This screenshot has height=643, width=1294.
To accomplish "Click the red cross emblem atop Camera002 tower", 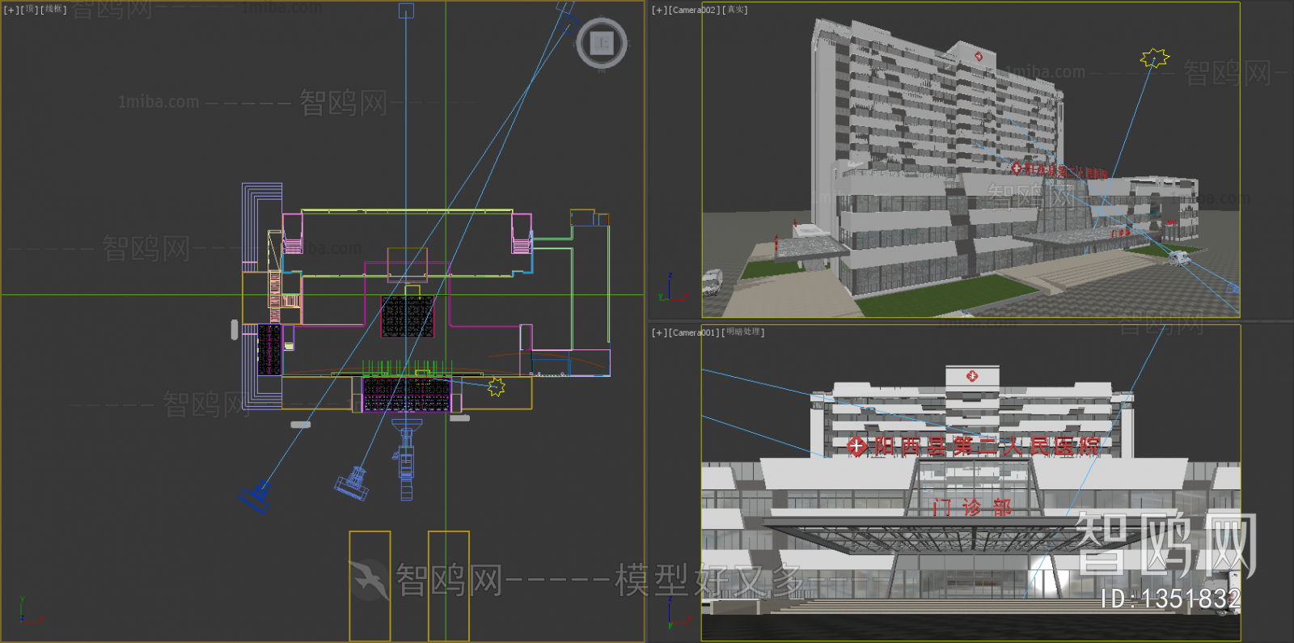I will pos(979,57).
